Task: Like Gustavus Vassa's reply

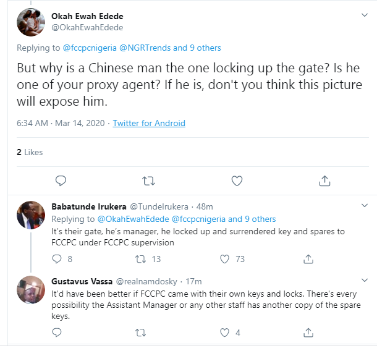Action: pyautogui.click(x=225, y=333)
